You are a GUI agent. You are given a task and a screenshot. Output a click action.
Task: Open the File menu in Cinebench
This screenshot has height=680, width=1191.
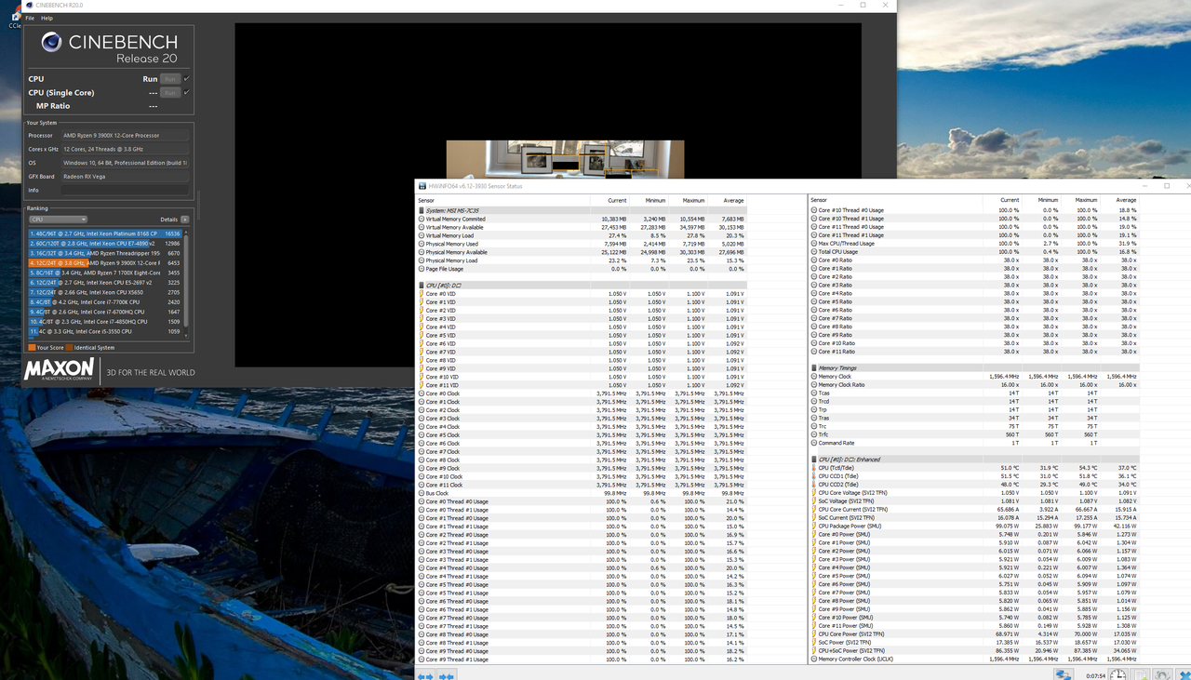click(31, 18)
